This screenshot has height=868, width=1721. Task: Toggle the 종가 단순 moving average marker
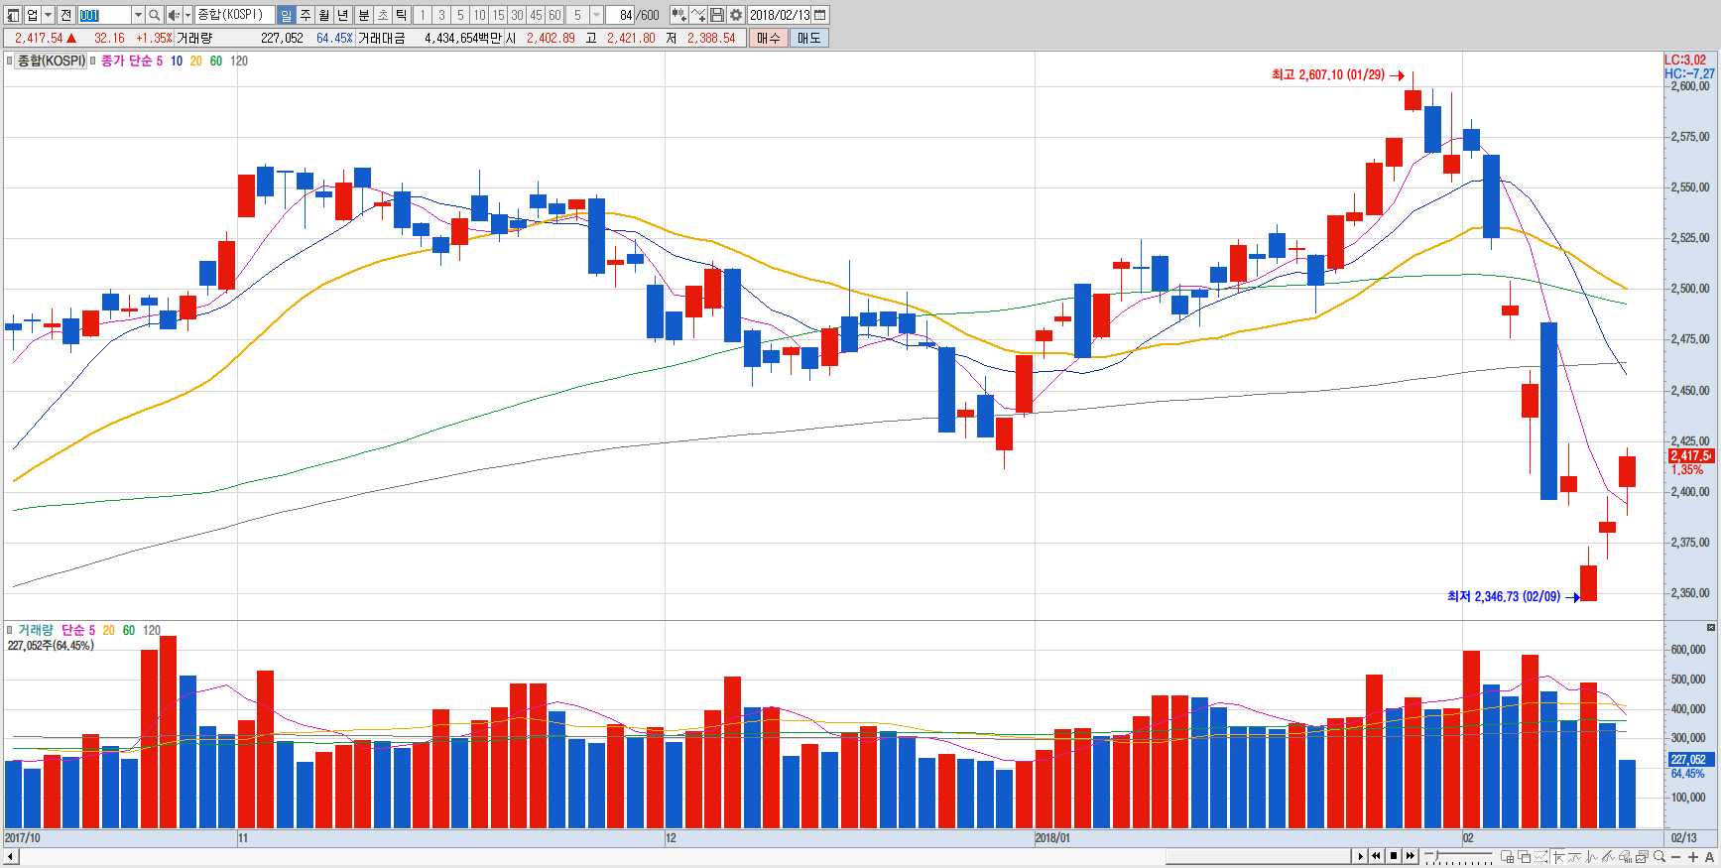93,61
